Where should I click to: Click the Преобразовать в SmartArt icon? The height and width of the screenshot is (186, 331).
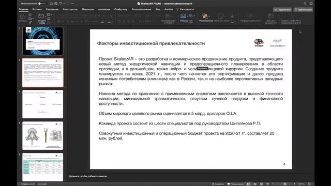[x=168, y=17]
